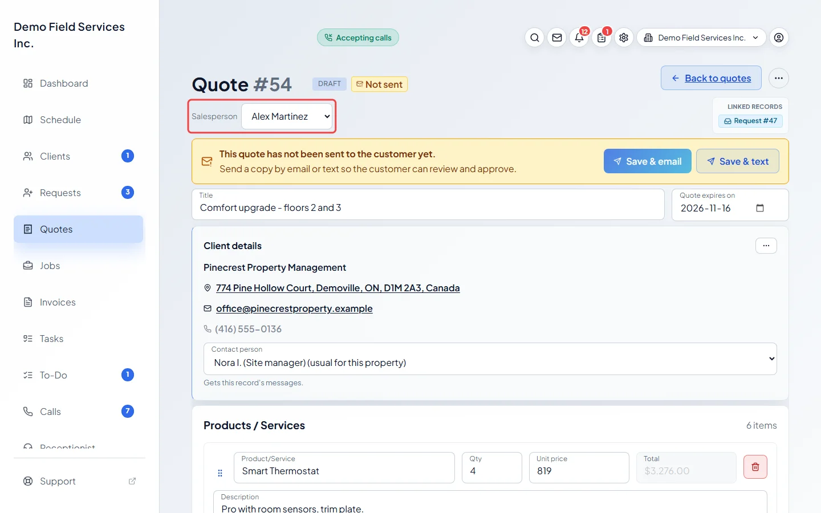Screen dimensions: 821x513
Task: Click the Description field of Smart Thermostat
Action: tap(490, 502)
